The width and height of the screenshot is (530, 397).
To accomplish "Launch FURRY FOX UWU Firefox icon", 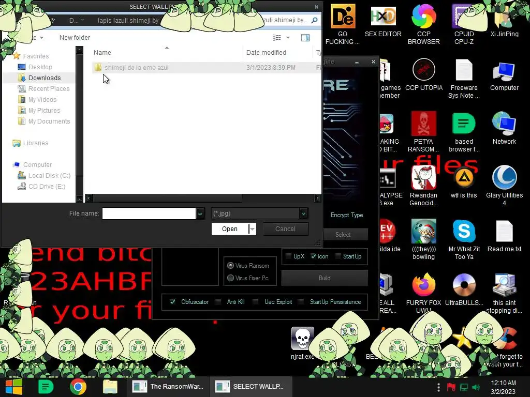I will (x=423, y=293).
